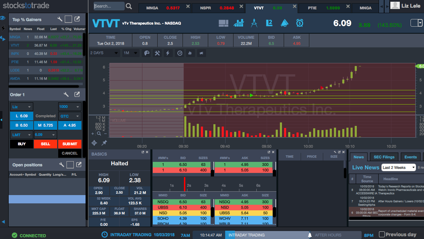Open the chart color palette icon

click(147, 53)
